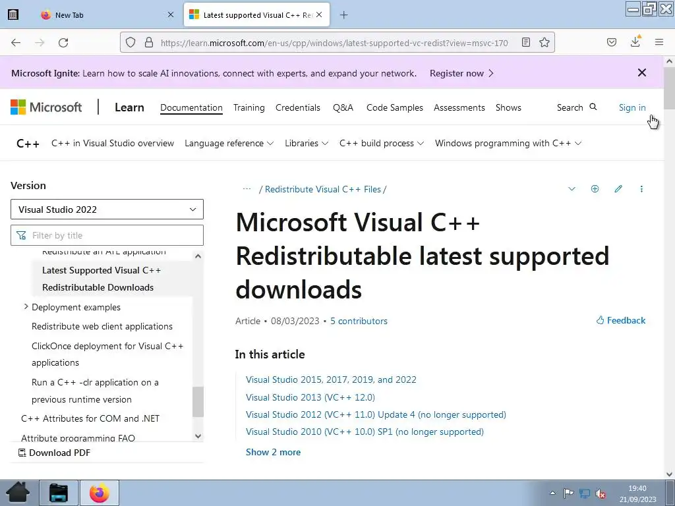Switch to the New Tab tab

click(x=107, y=14)
